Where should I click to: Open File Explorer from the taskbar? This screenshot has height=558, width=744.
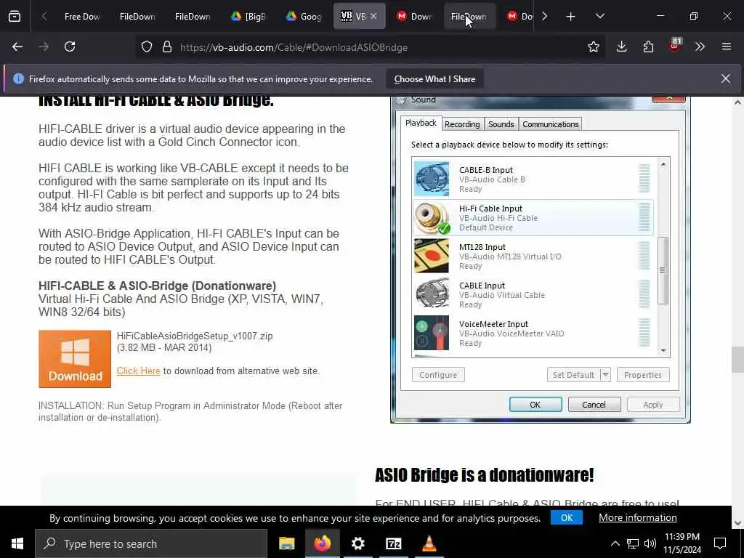pos(286,543)
